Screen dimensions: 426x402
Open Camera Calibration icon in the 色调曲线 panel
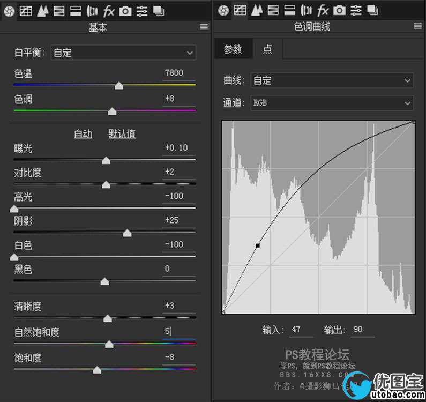pyautogui.click(x=339, y=10)
